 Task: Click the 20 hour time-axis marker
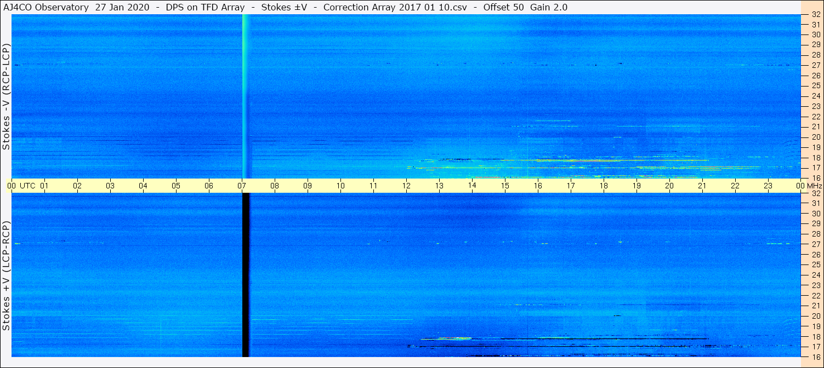669,186
